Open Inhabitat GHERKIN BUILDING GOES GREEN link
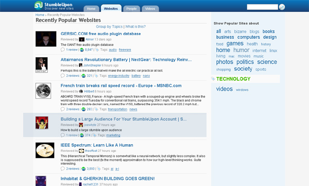Viewport: 309px width, 186px height. pos(108,179)
